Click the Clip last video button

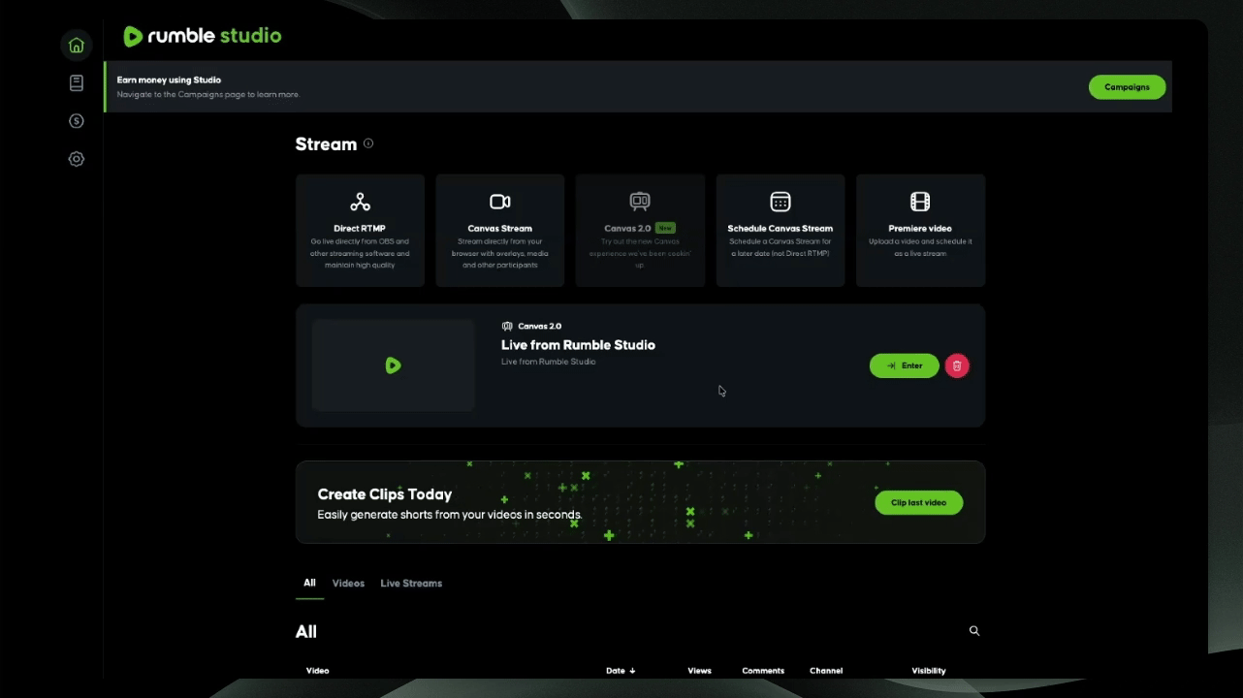click(918, 502)
